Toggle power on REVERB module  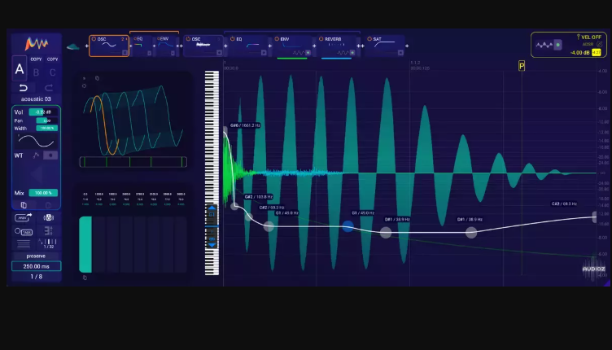pyautogui.click(x=321, y=38)
